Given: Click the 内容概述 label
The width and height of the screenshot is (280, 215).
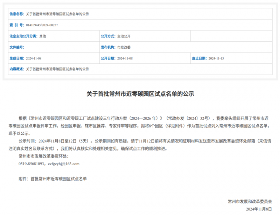Looking at the screenshot, I should (x=17, y=69).
